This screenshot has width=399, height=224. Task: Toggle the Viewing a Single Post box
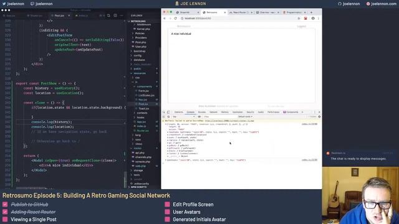point(5,220)
